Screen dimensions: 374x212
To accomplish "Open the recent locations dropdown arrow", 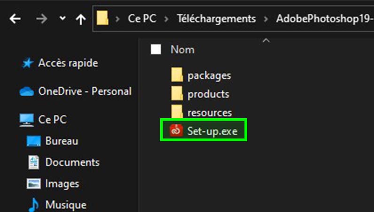I will (x=62, y=19).
